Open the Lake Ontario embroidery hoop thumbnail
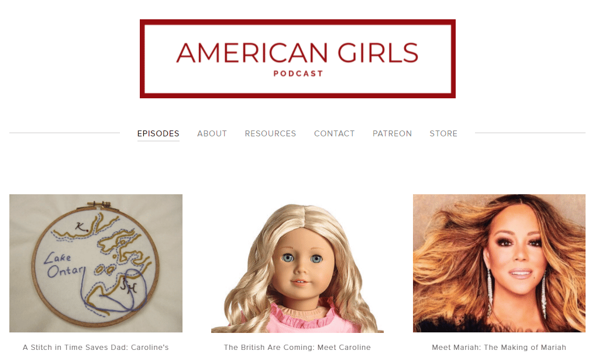Screen dimensions: 599x354 point(96,263)
